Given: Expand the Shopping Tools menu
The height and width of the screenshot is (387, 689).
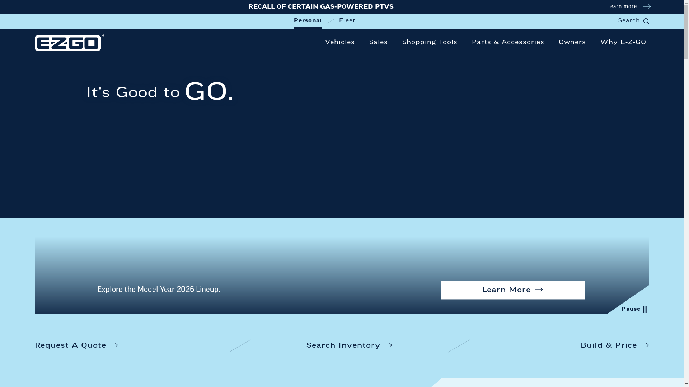Looking at the screenshot, I should [429, 42].
